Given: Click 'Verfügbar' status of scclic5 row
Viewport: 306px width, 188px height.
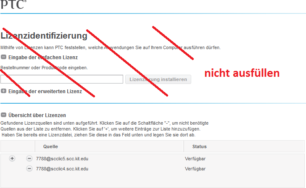Looking at the screenshot, I should click(x=195, y=159).
